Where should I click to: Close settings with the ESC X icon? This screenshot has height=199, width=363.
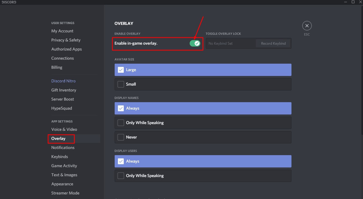click(x=307, y=26)
